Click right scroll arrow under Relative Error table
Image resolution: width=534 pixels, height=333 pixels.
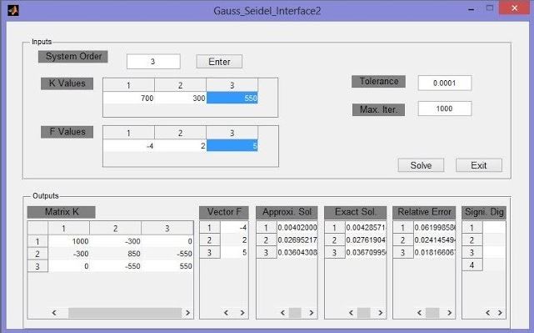point(449,313)
